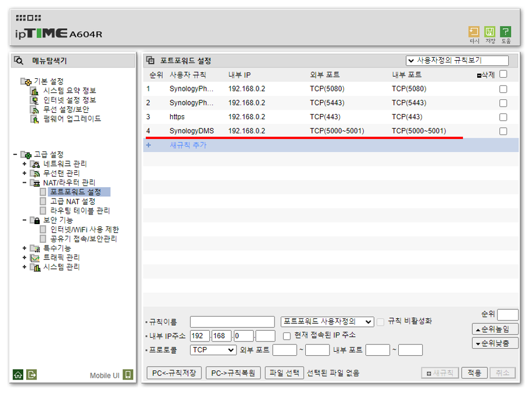Click the 파일 선택 button
The width and height of the screenshot is (531, 396).
284,373
